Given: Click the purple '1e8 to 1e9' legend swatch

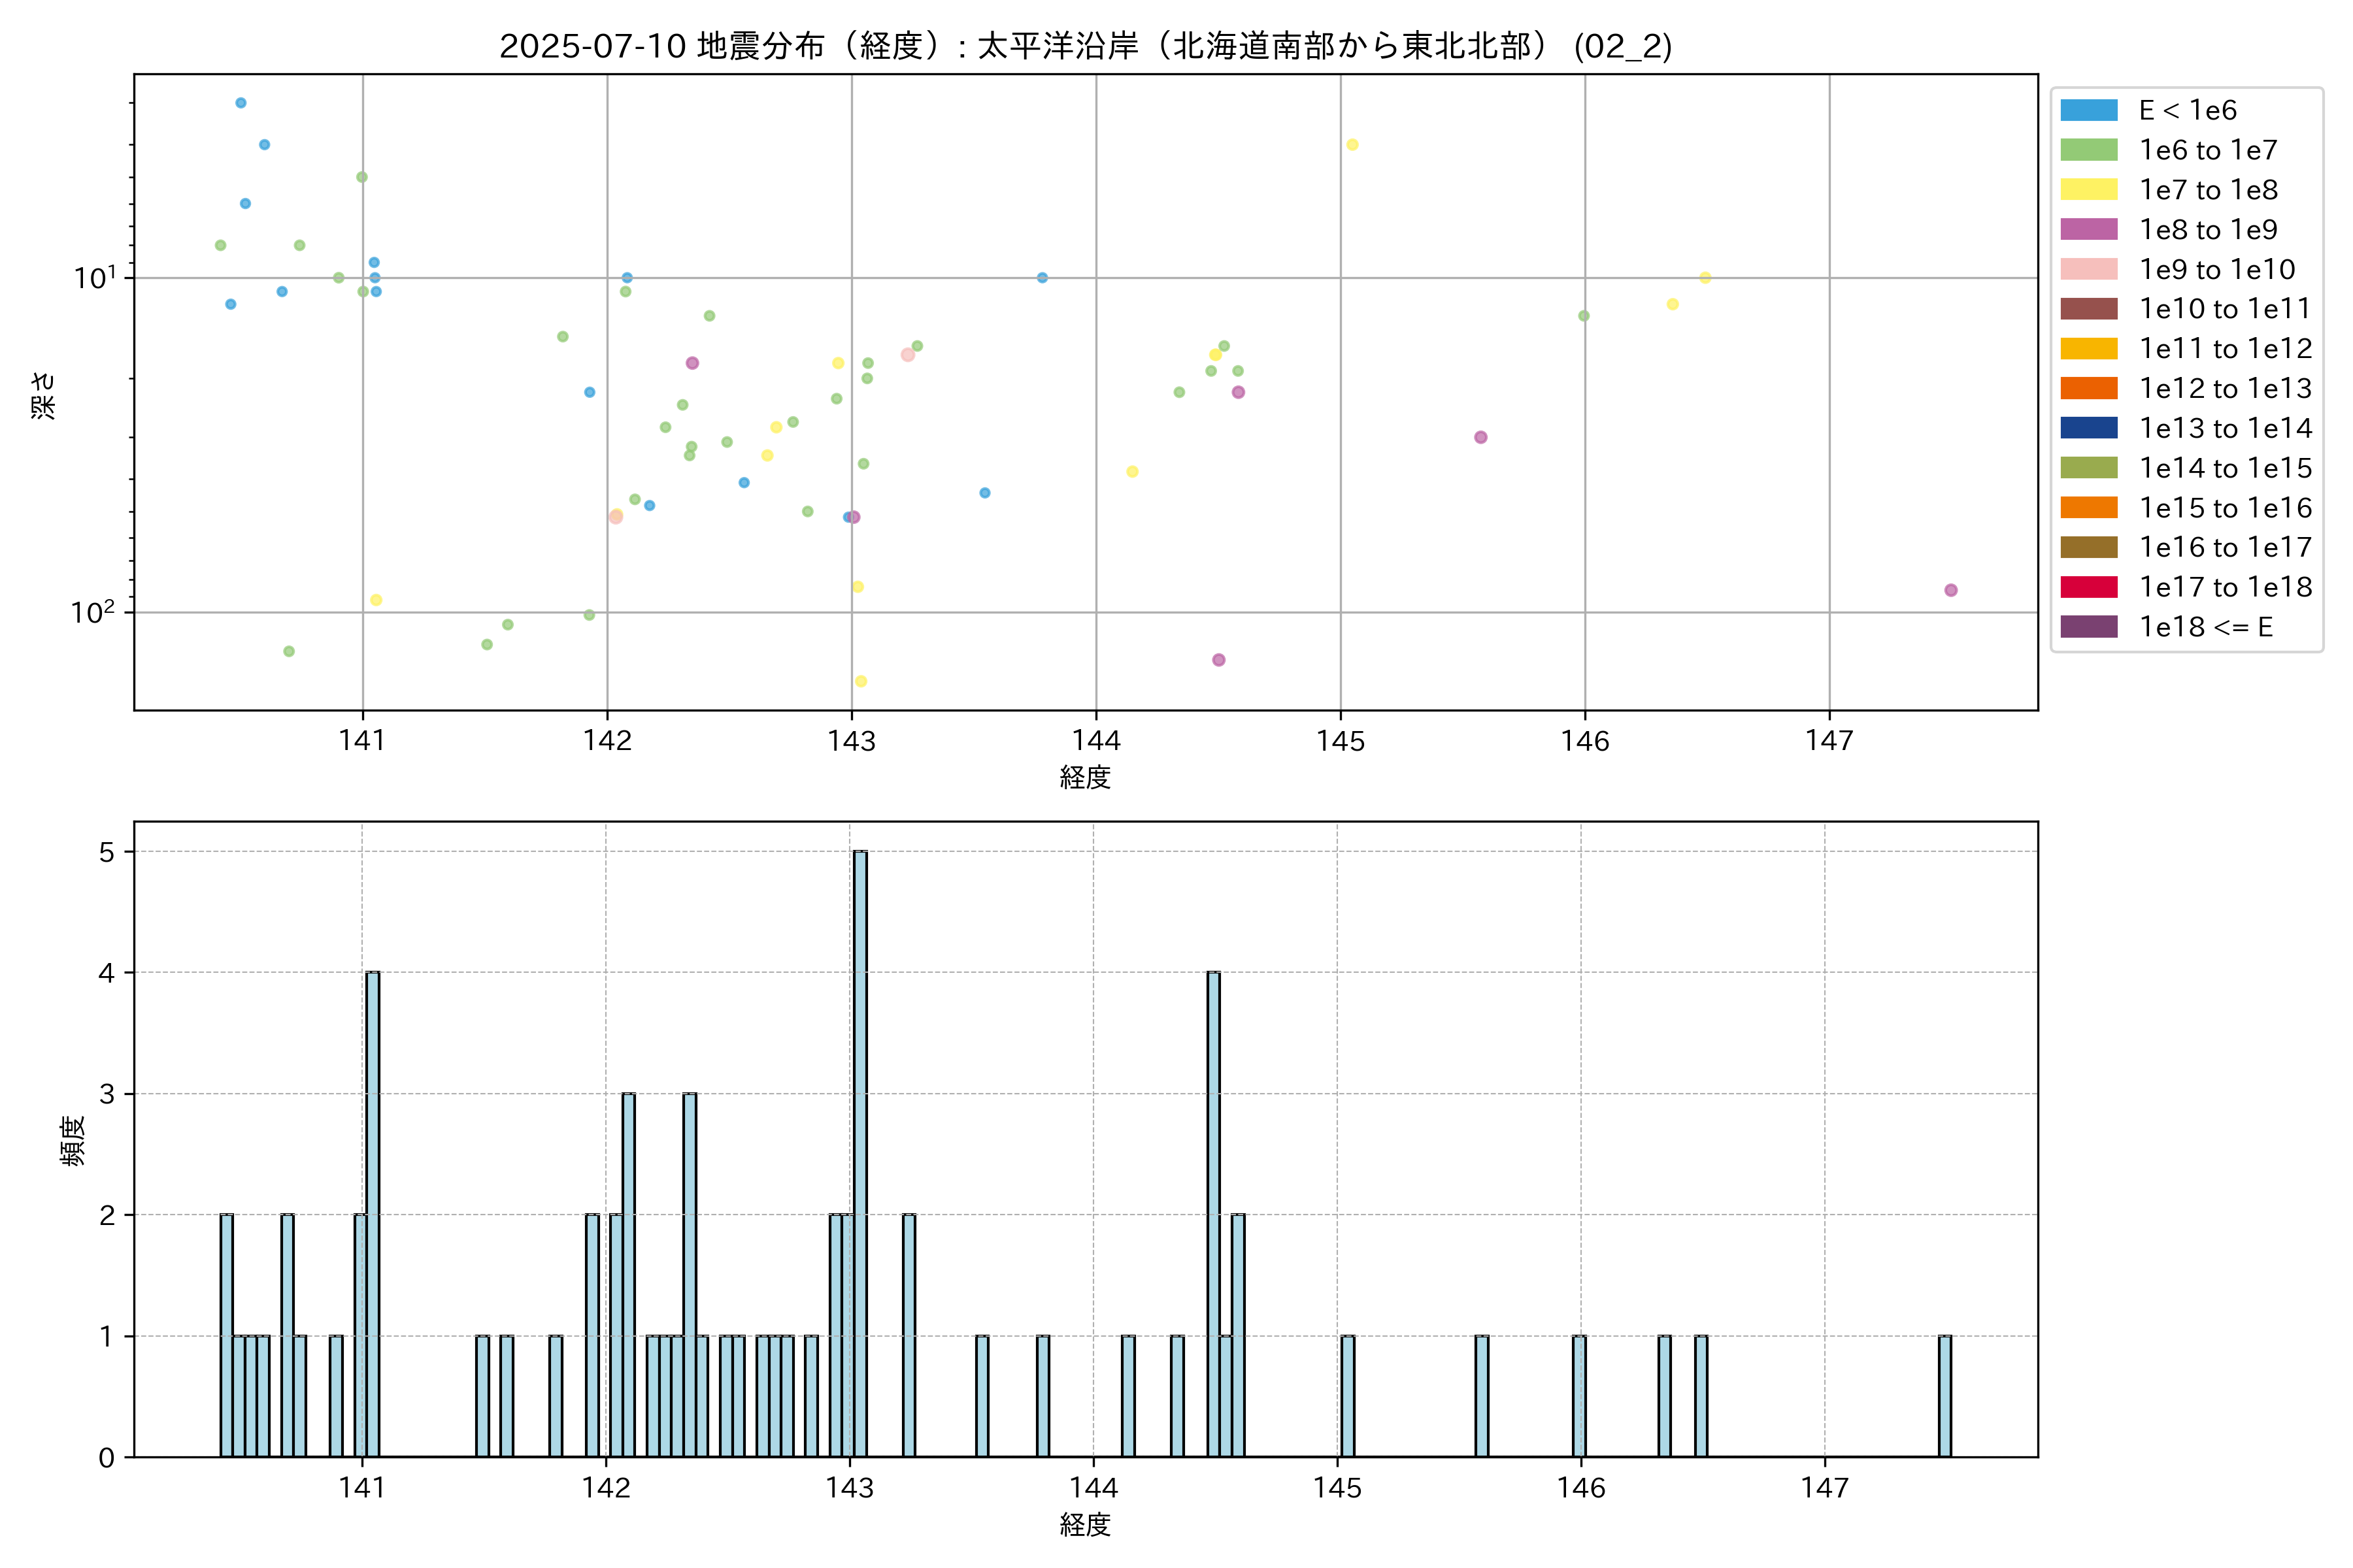Looking at the screenshot, I should (x=2088, y=229).
